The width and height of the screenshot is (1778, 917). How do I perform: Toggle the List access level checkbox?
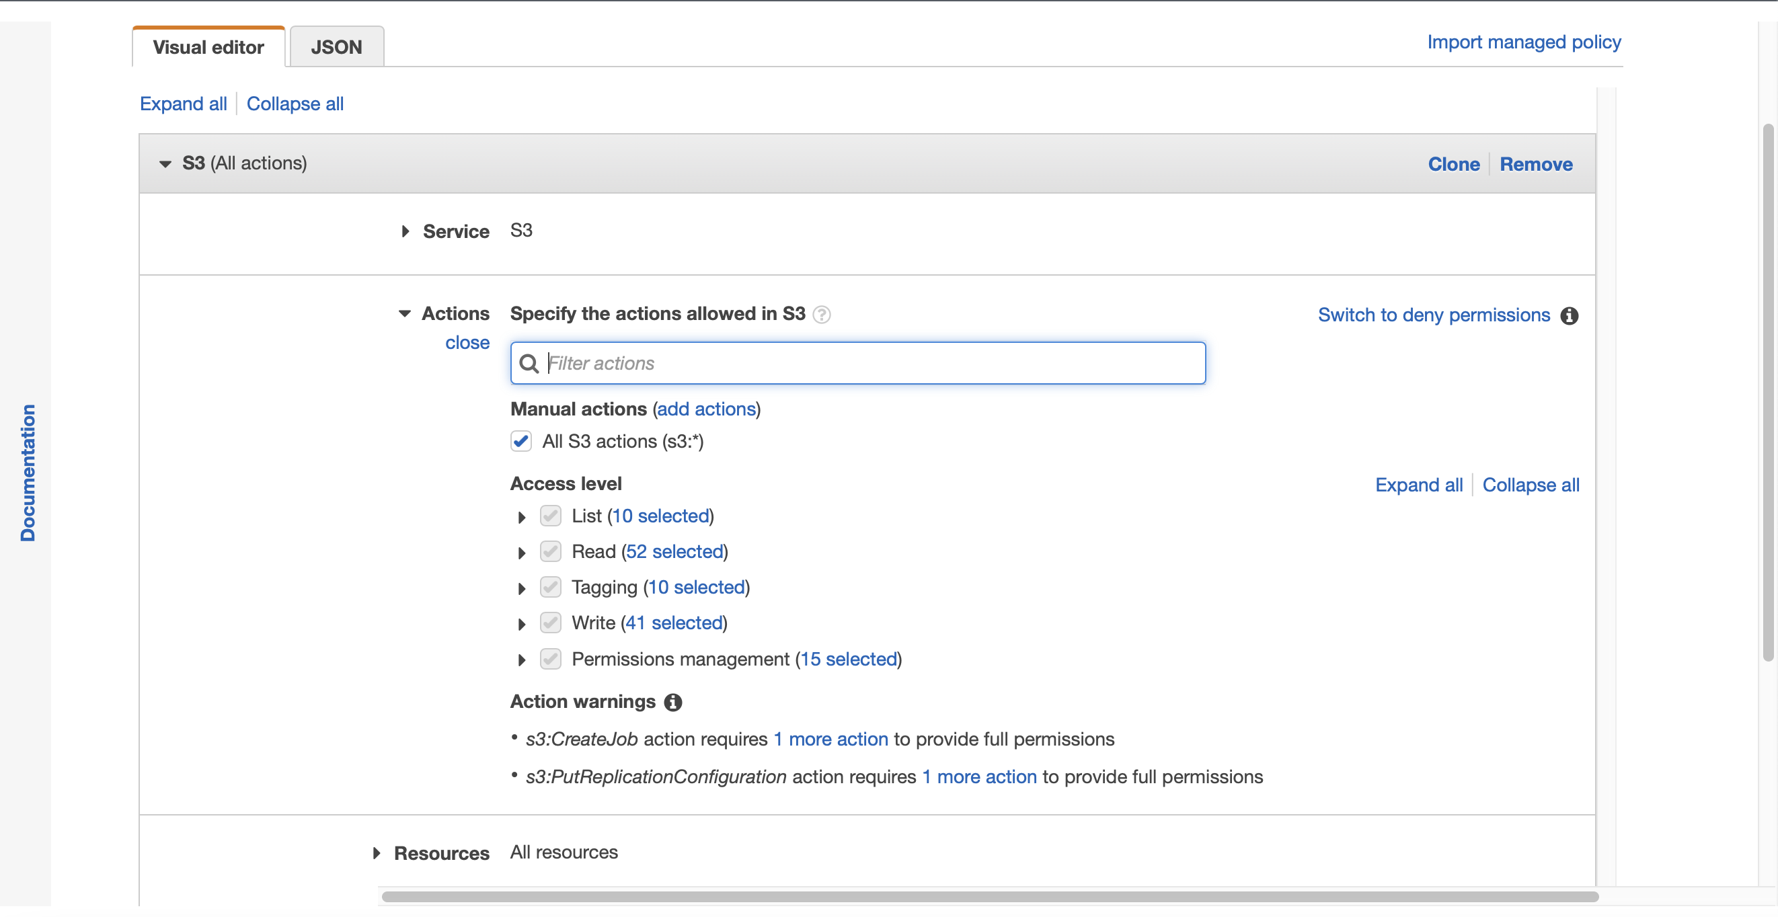pyautogui.click(x=550, y=516)
